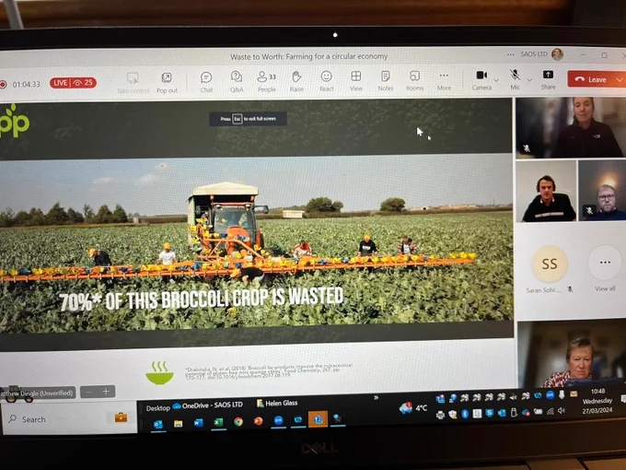Viewport: 626px width, 470px height.
Task: Open Excel from the taskbar
Action: [x=218, y=422]
